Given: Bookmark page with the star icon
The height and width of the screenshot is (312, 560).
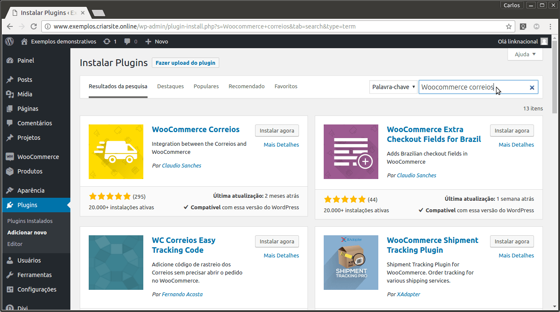Looking at the screenshot, I should [x=508, y=26].
